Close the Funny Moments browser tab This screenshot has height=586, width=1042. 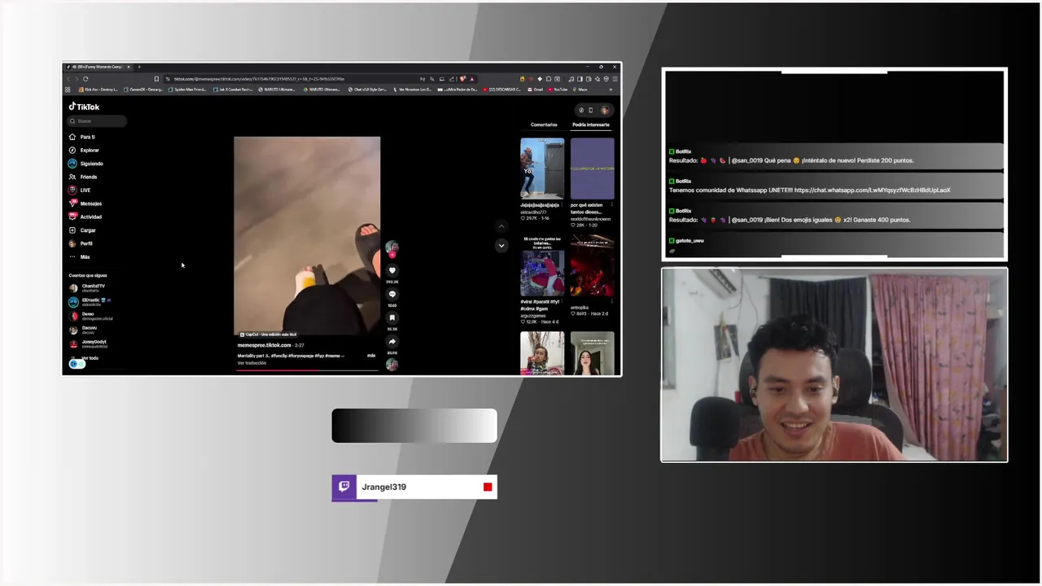pos(128,67)
